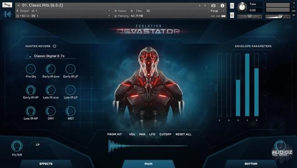This screenshot has width=297, height=168.
Task: Open the LP filter type selector
Action: [x=37, y=145]
